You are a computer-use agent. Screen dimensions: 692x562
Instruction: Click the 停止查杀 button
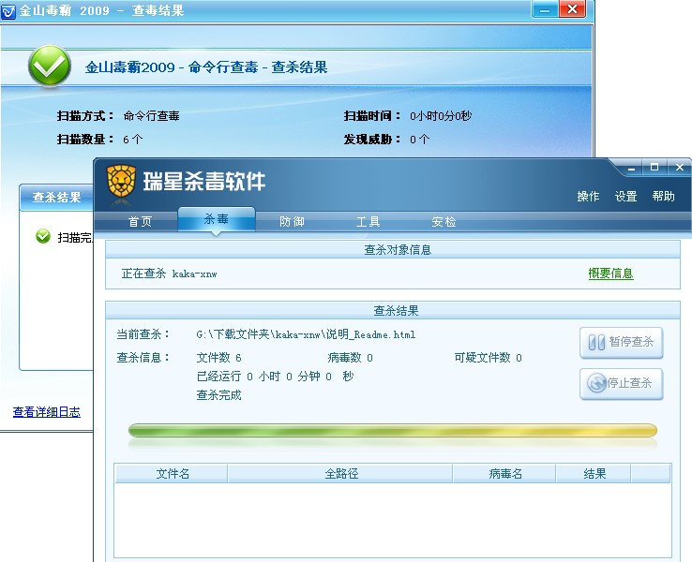pyautogui.click(x=622, y=383)
